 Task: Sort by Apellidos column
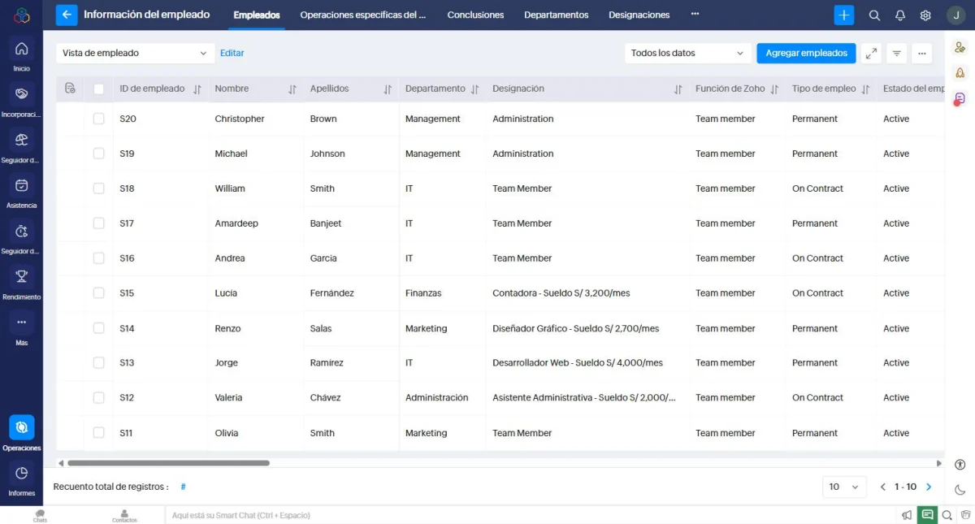click(388, 89)
